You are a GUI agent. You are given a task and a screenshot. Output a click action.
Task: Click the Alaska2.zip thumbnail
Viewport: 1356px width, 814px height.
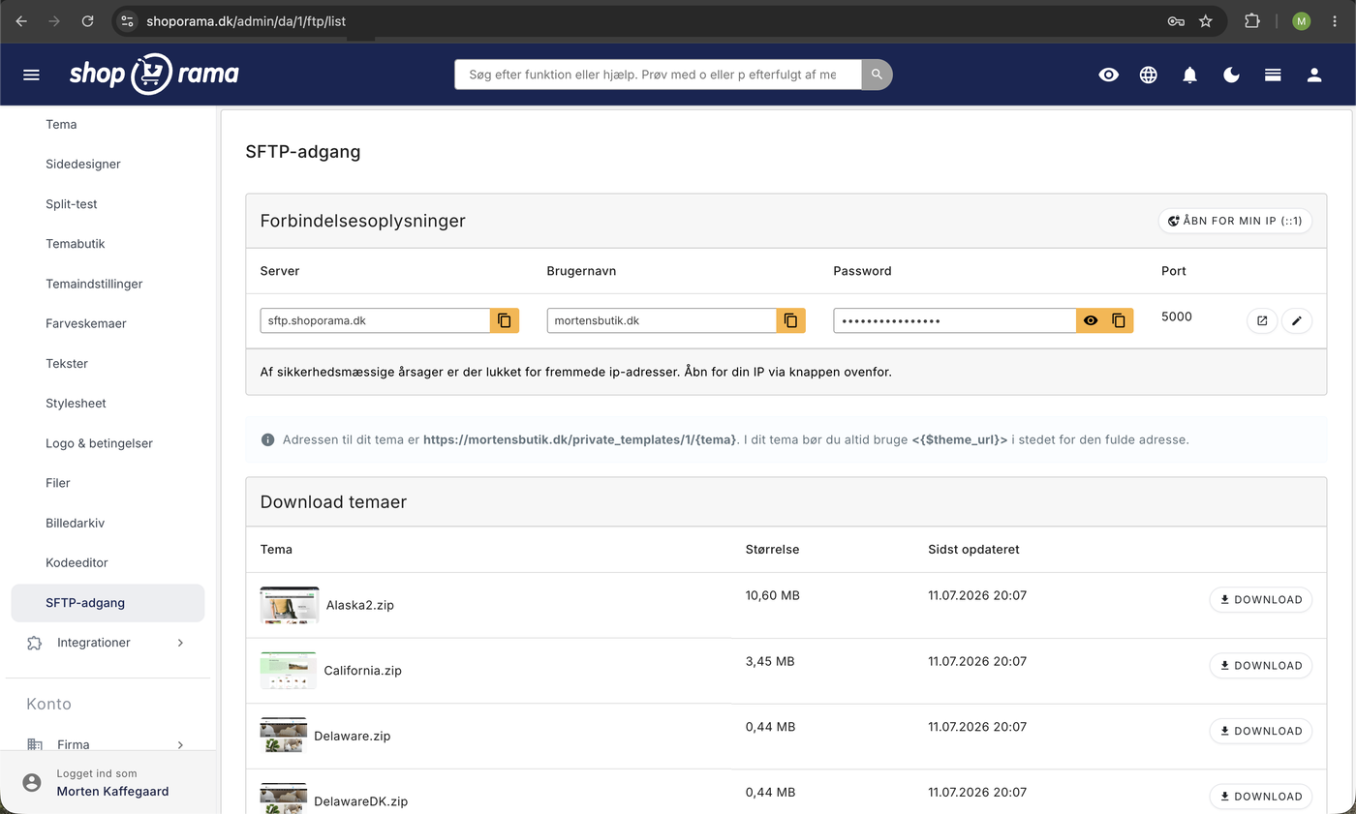(x=290, y=605)
